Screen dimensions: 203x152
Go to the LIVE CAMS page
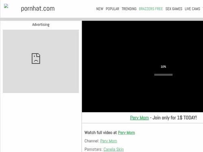pyautogui.click(x=192, y=9)
